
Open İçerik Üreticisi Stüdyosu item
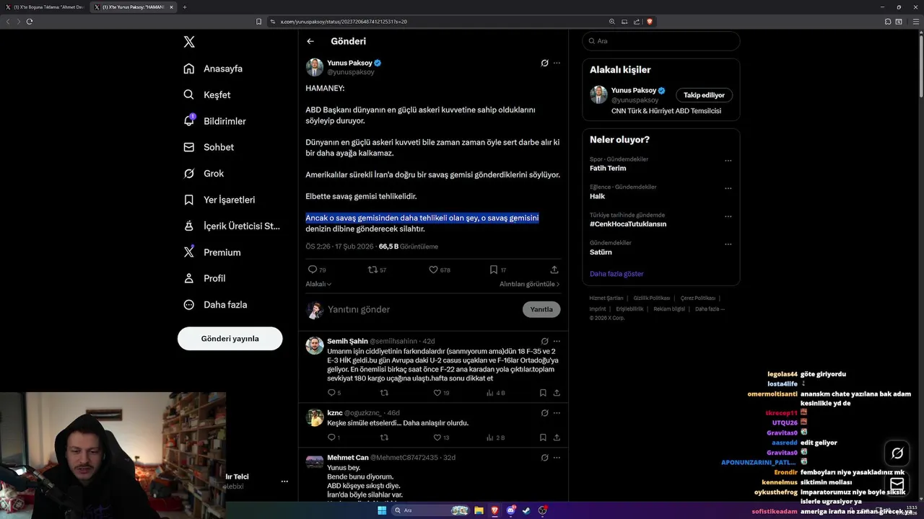[232, 226]
